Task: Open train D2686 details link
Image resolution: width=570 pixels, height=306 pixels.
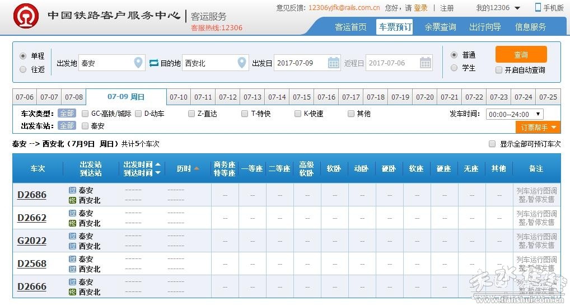Action: point(32,195)
